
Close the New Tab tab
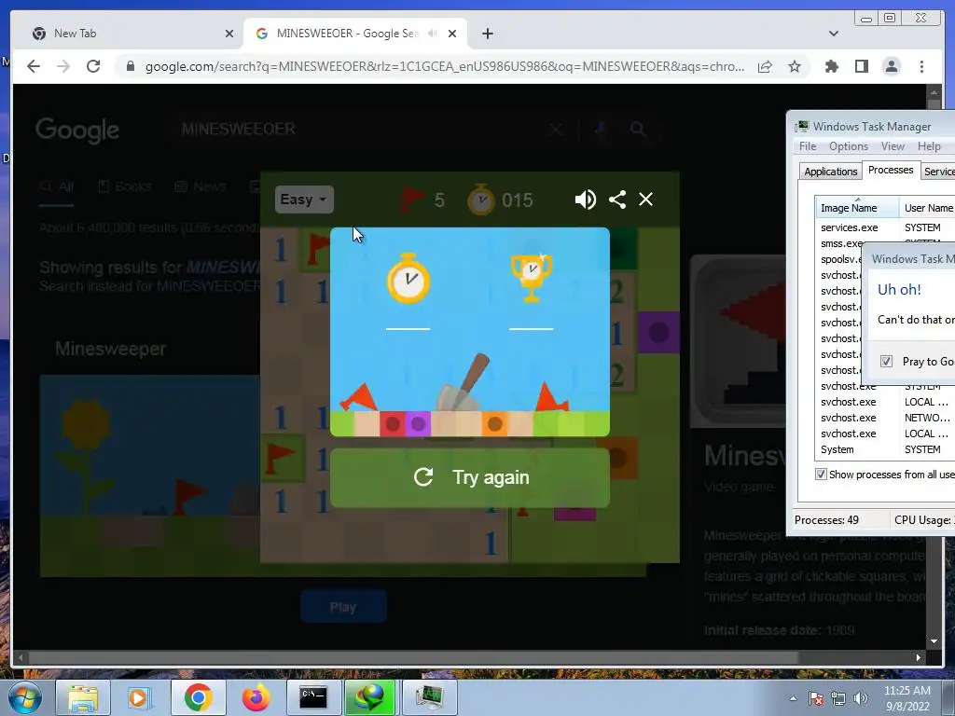tap(229, 34)
